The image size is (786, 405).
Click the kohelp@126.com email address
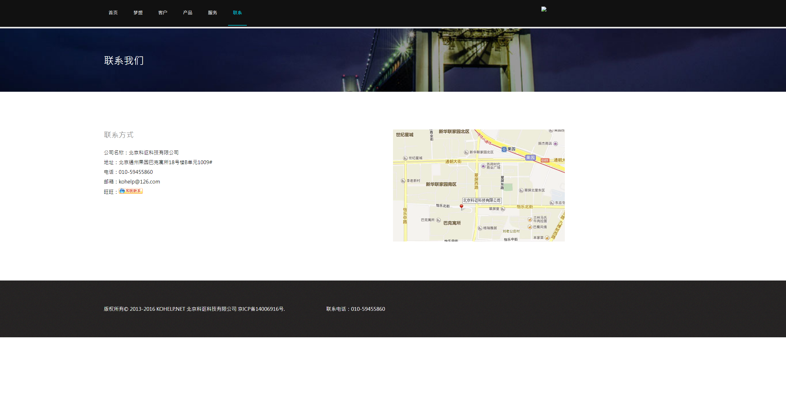139,182
